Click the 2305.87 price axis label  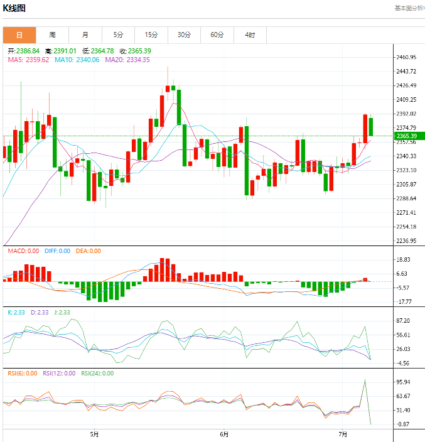pos(406,185)
